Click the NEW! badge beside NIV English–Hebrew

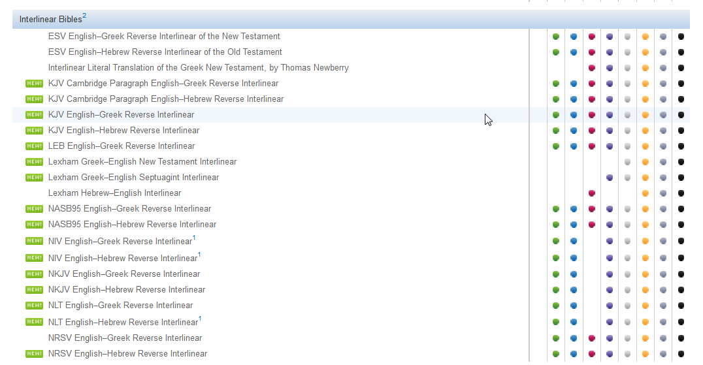[34, 257]
